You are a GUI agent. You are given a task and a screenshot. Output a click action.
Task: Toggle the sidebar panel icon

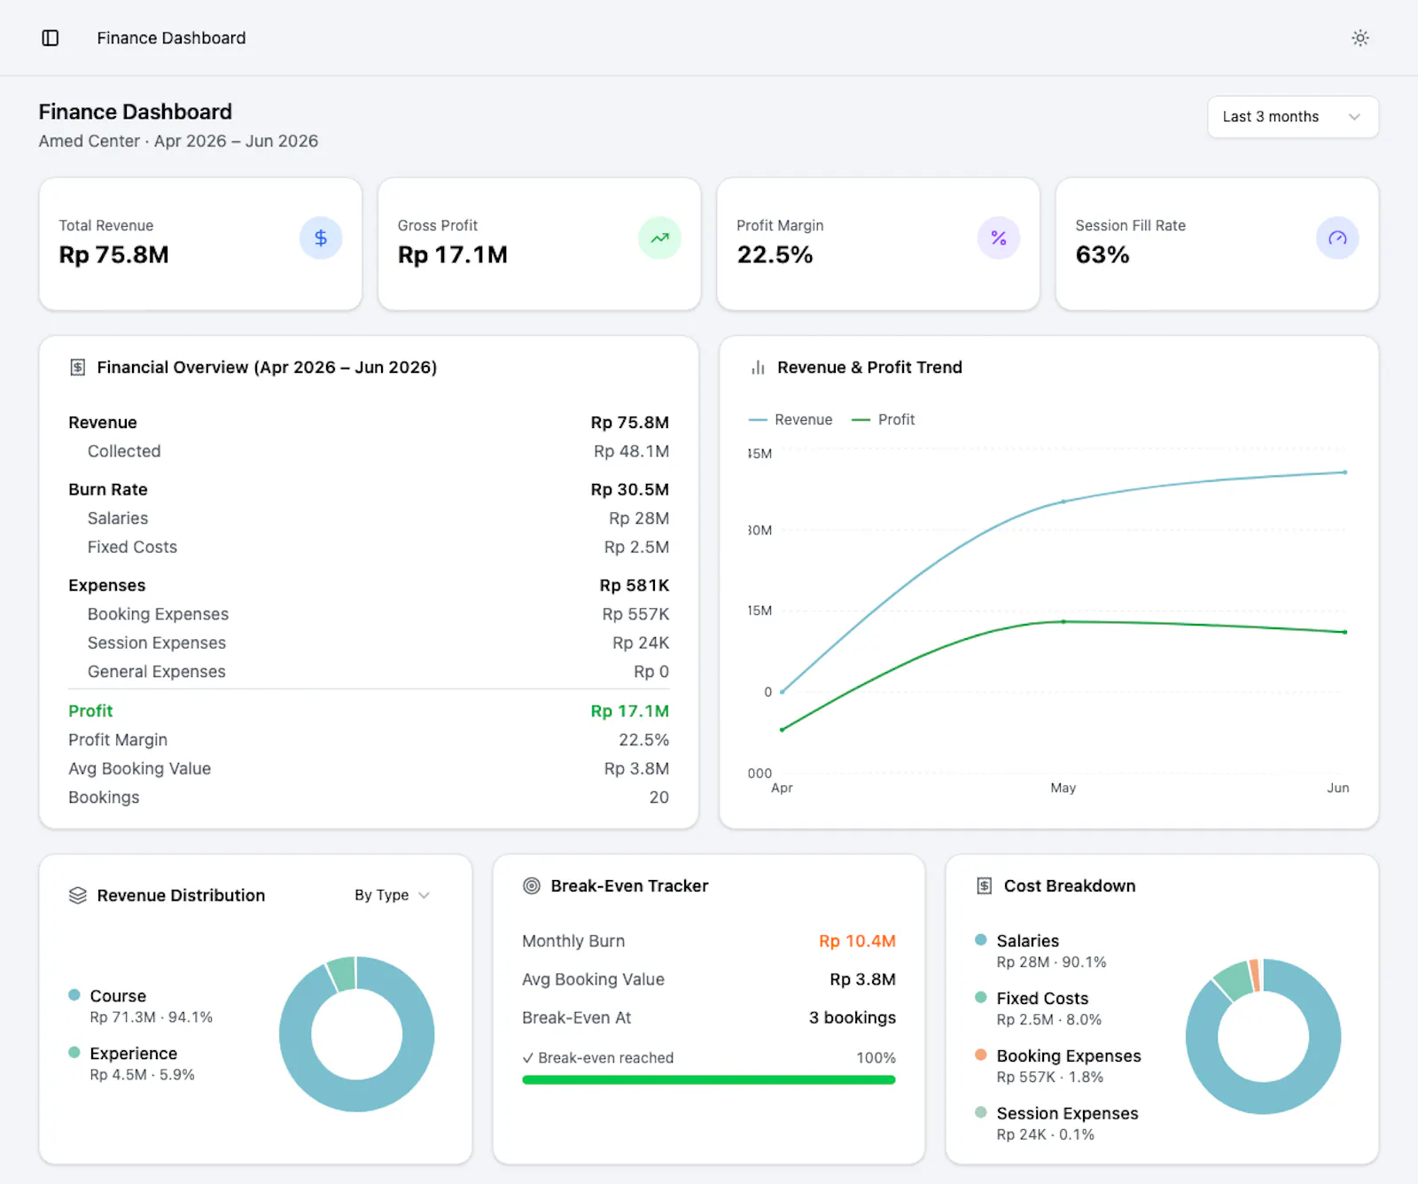pos(51,38)
